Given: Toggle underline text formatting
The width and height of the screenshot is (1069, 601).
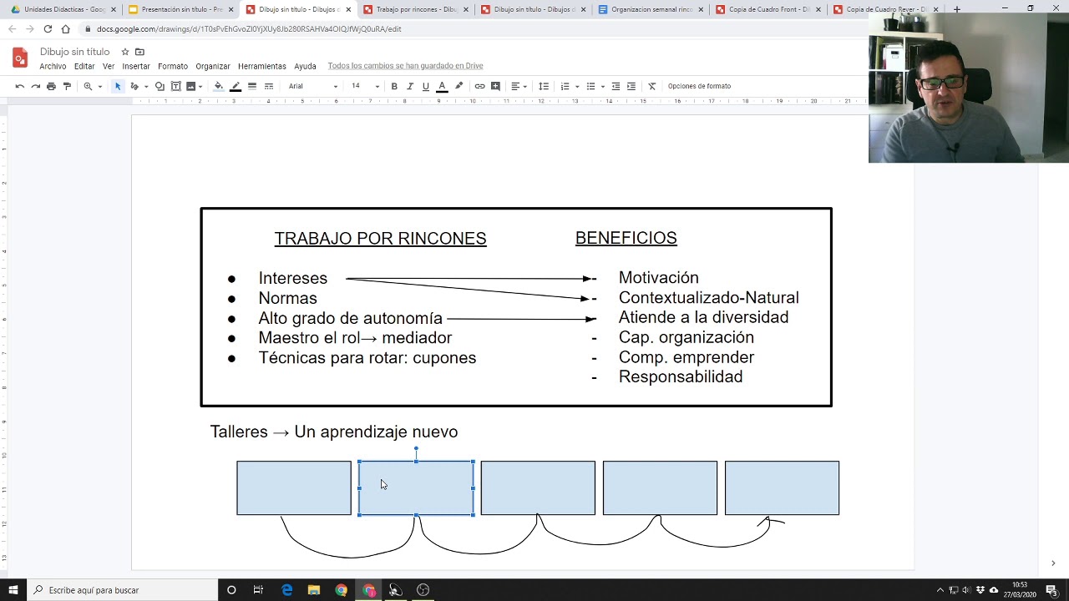Looking at the screenshot, I should point(425,86).
